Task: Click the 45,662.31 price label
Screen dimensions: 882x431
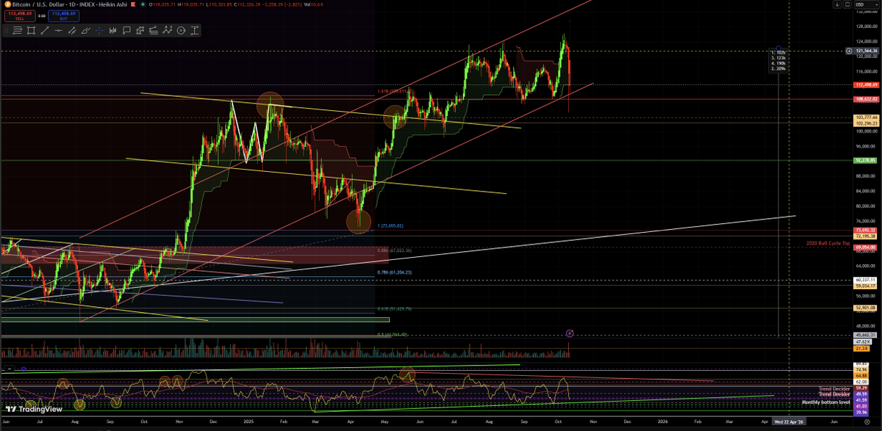Action: pyautogui.click(x=866, y=335)
